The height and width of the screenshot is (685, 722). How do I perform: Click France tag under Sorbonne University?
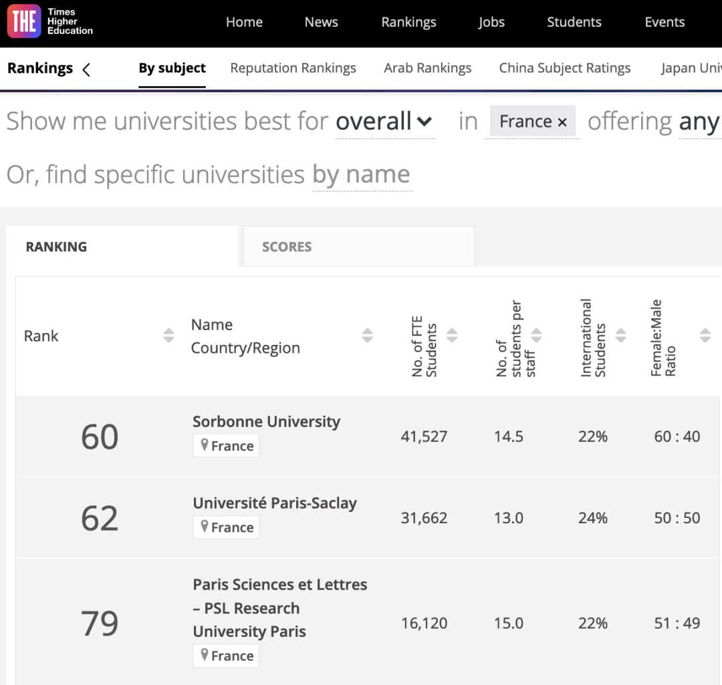pos(226,445)
